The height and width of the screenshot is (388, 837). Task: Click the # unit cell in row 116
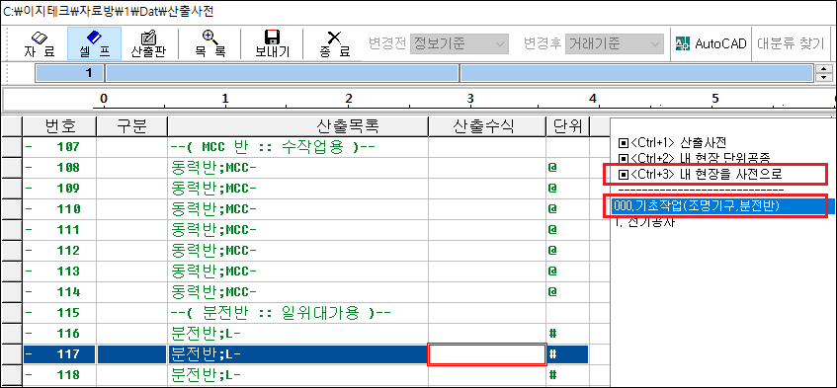(567, 333)
